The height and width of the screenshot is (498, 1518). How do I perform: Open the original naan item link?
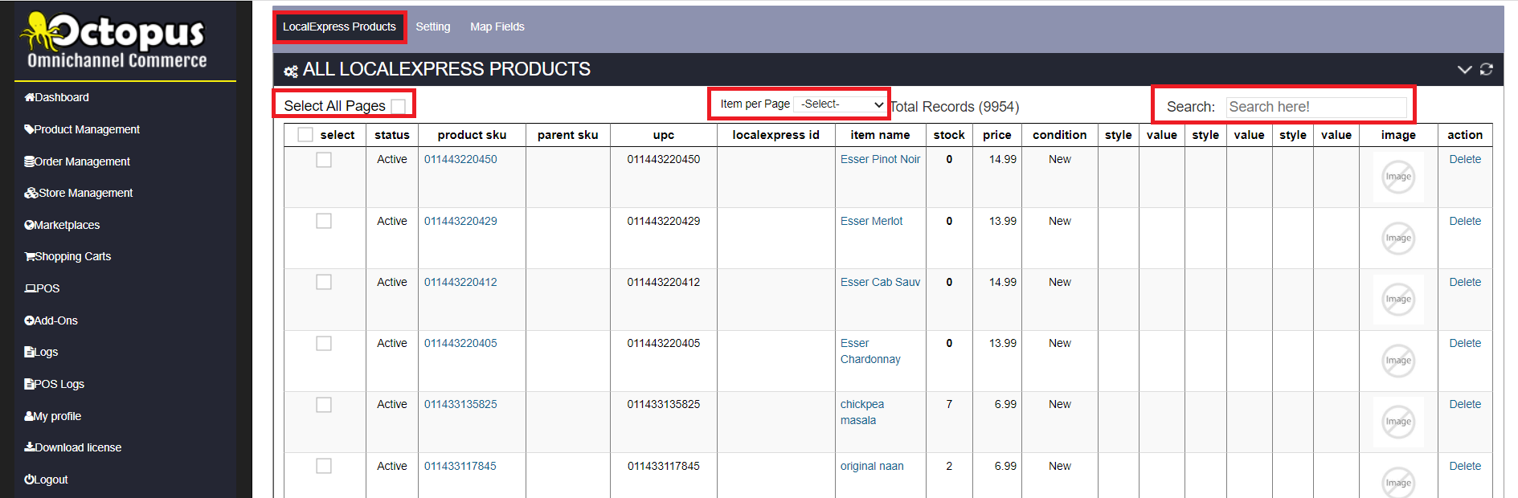tap(872, 466)
